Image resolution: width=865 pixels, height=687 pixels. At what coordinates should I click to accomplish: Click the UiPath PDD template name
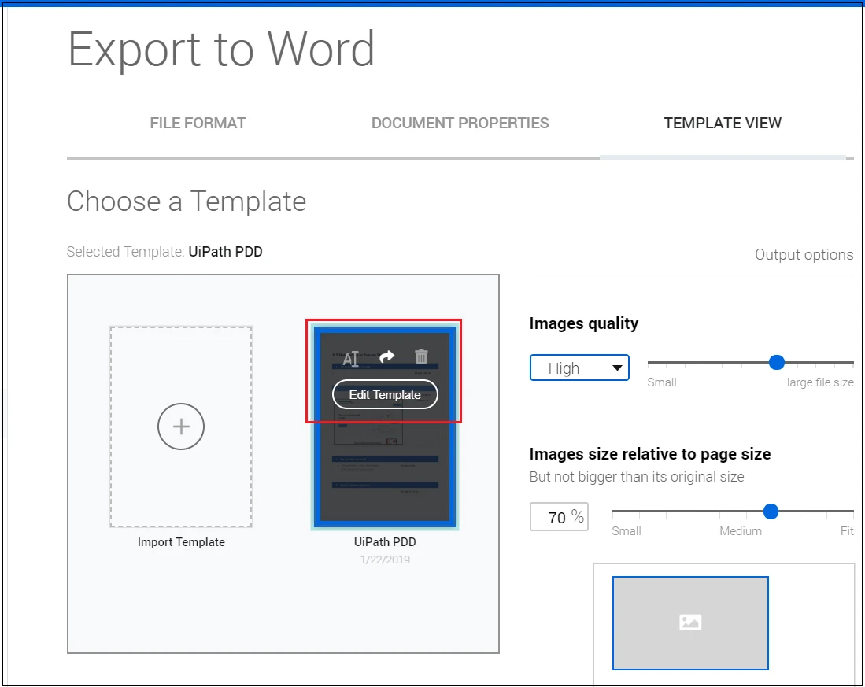pos(385,542)
